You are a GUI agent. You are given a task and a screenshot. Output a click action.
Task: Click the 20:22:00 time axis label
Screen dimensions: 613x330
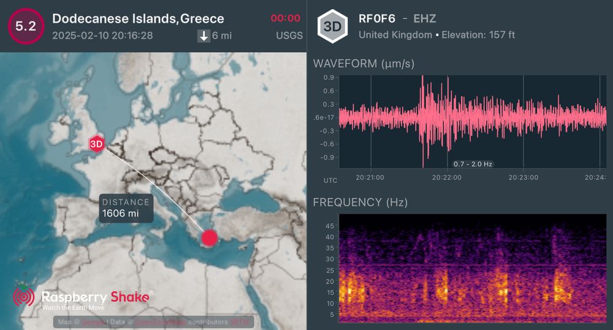coord(446,178)
